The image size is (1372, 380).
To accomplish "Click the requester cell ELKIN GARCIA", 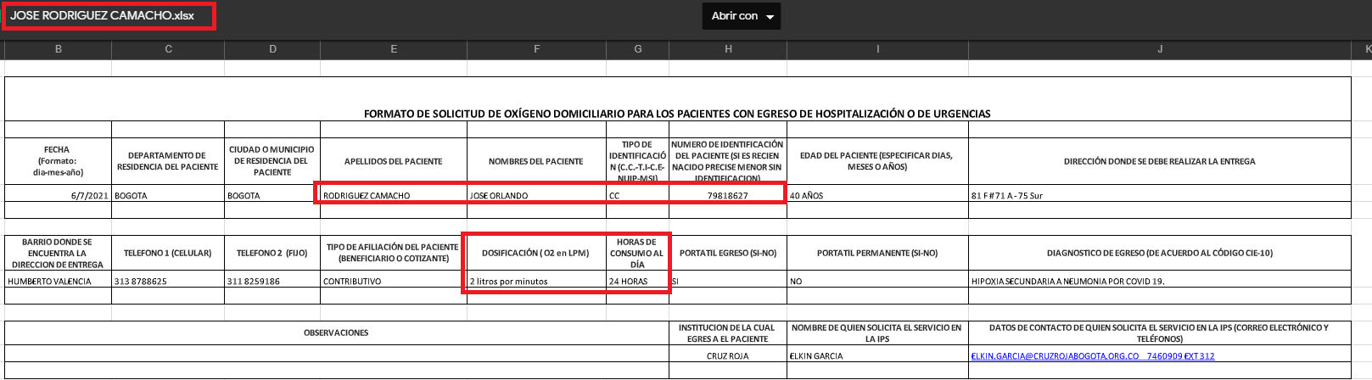I will [877, 355].
